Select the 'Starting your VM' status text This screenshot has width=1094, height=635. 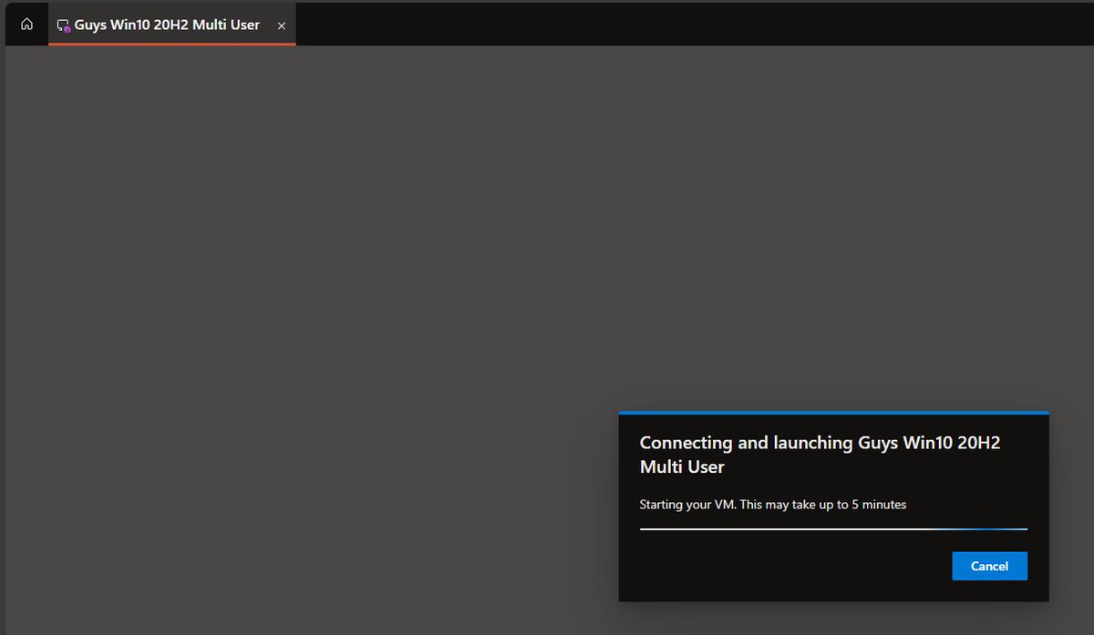[773, 504]
